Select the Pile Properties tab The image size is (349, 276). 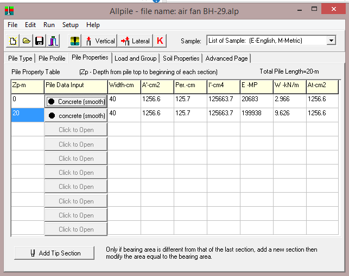(x=90, y=57)
